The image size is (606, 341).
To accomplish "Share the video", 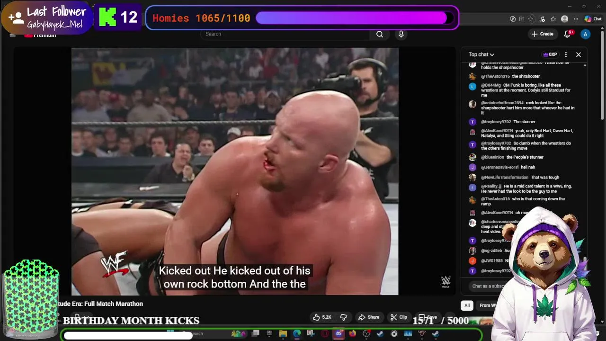I will 369,317.
